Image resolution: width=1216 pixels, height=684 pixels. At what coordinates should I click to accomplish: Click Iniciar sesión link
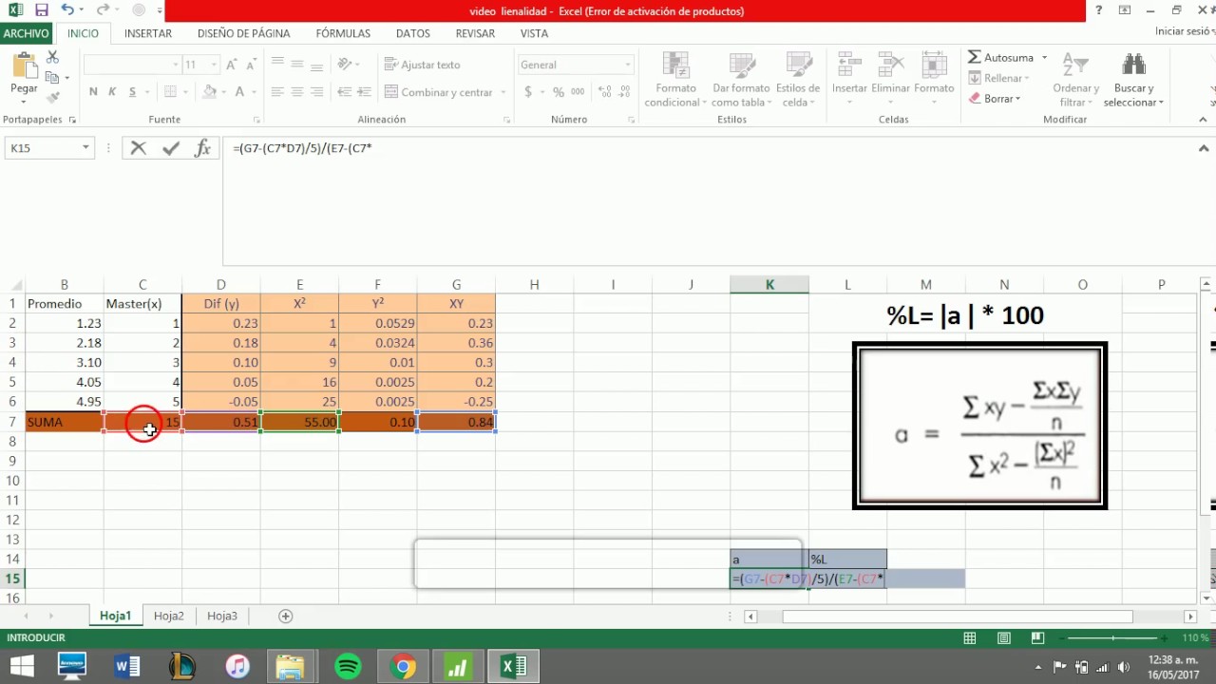[x=1185, y=31]
